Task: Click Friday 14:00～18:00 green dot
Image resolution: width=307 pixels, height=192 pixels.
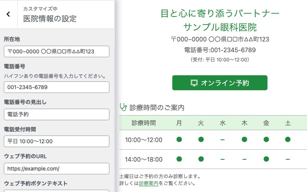Action: click(x=266, y=159)
